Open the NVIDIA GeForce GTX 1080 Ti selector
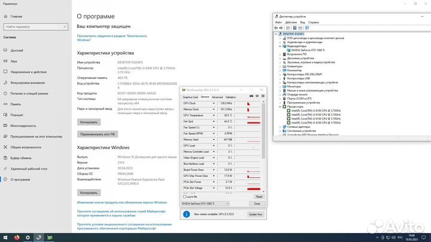431x242 pixels. click(x=205, y=204)
